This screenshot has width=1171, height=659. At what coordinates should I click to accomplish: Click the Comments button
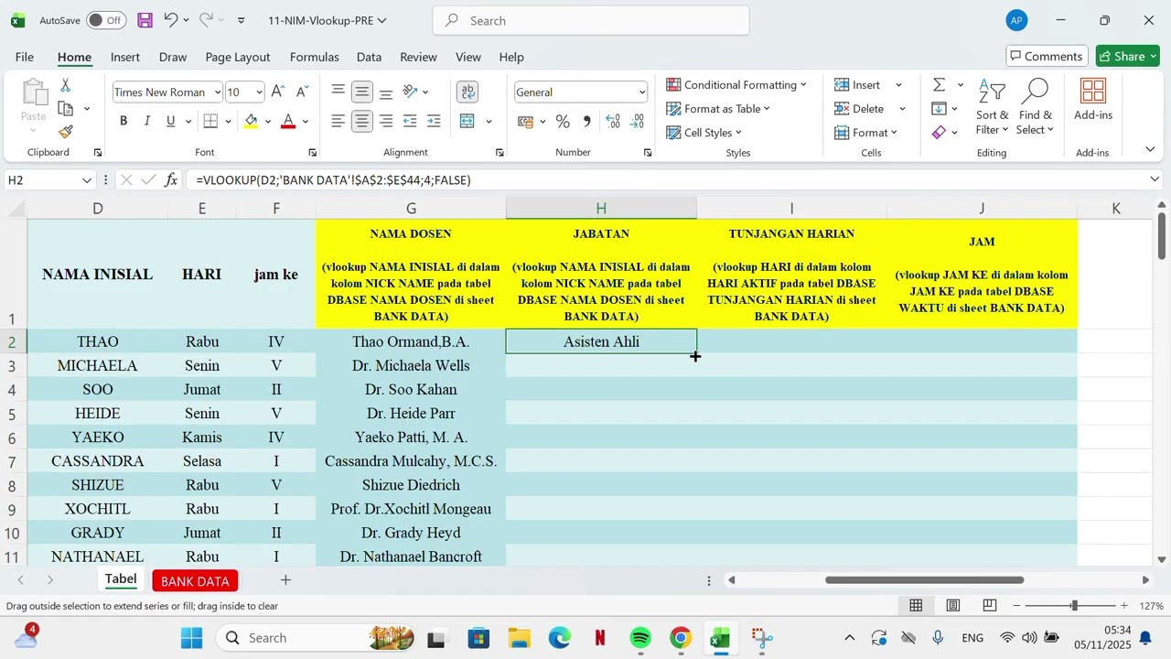(1047, 56)
